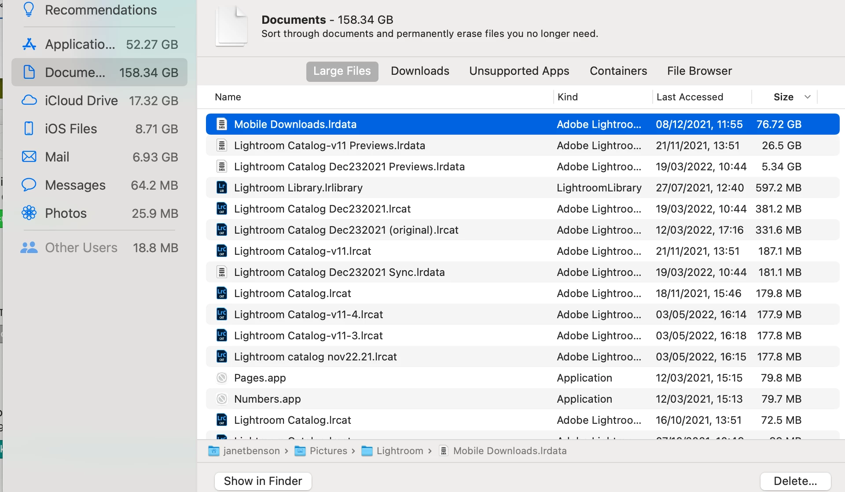Switch to the Downloads tab
The height and width of the screenshot is (492, 845).
[420, 71]
